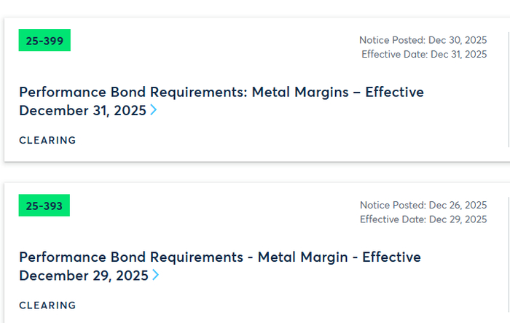Image resolution: width=510 pixels, height=323 pixels.
Task: Click the chevron after December 31, 2025 title
Action: [154, 111]
